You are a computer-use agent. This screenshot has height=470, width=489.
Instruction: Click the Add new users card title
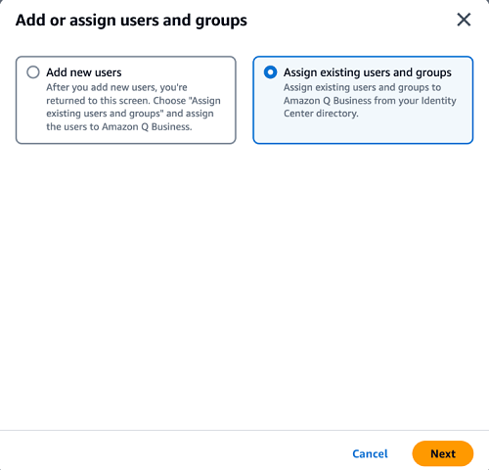[x=84, y=72]
